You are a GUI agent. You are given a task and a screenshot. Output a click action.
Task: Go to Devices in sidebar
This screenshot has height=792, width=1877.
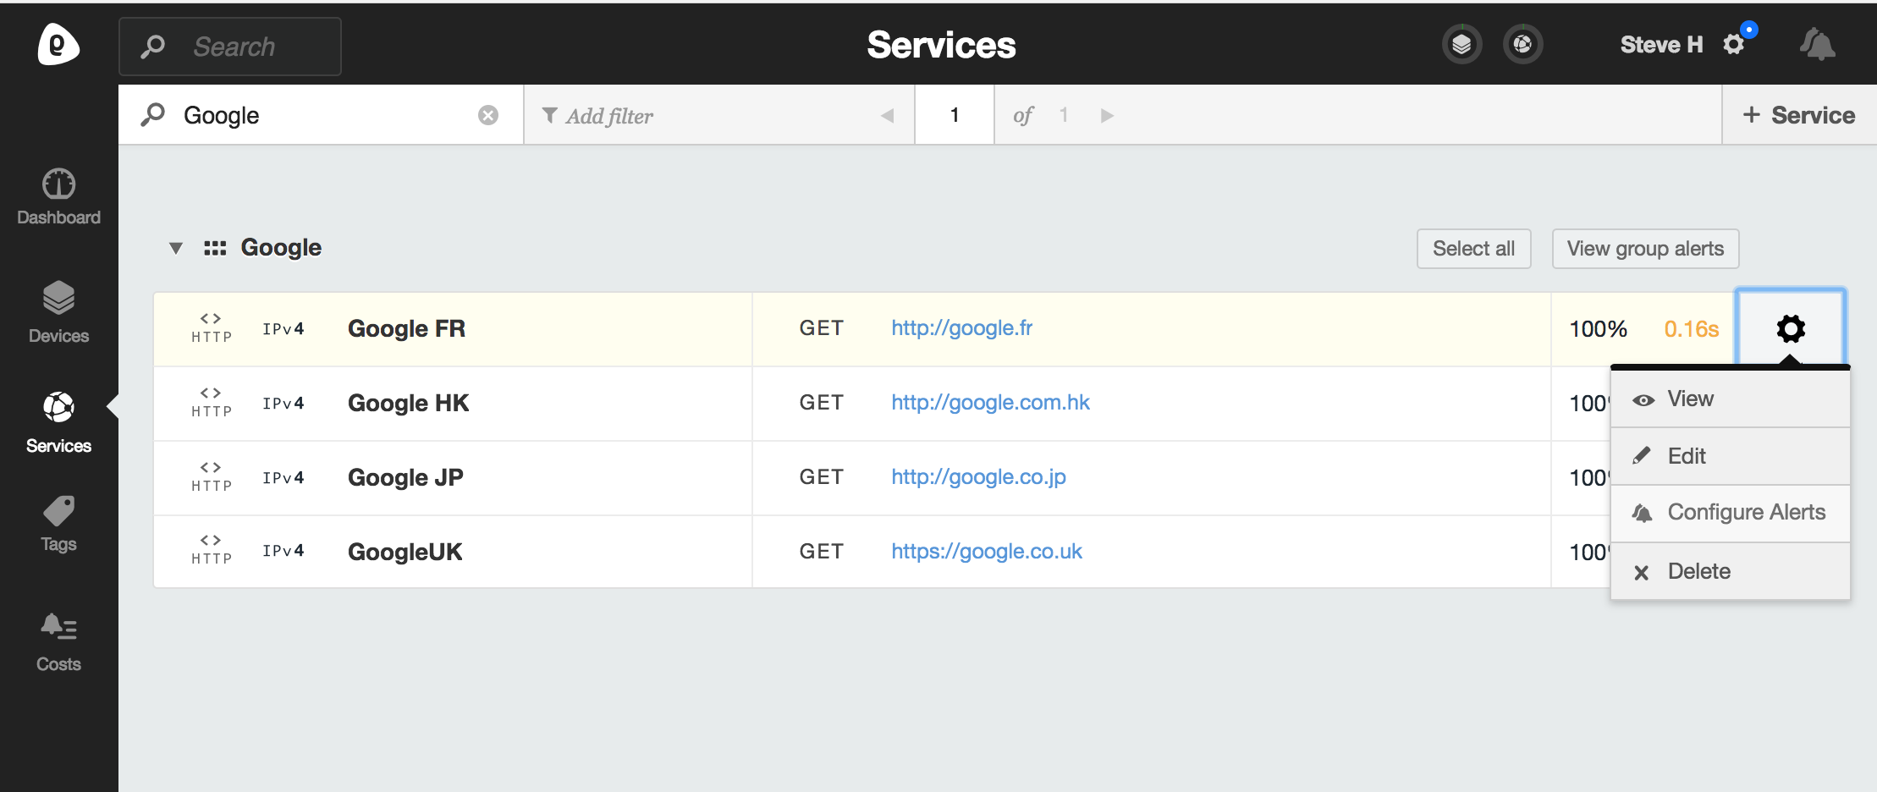click(x=58, y=311)
